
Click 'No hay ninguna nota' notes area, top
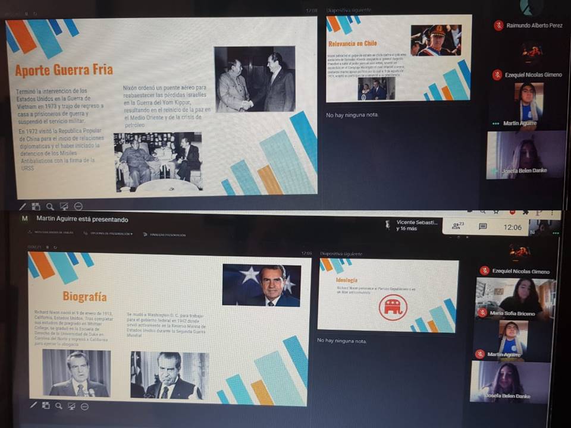pos(352,115)
